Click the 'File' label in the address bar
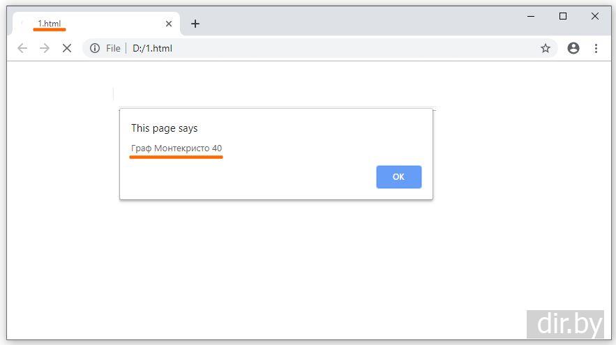Image resolution: width=616 pixels, height=345 pixels. [113, 48]
